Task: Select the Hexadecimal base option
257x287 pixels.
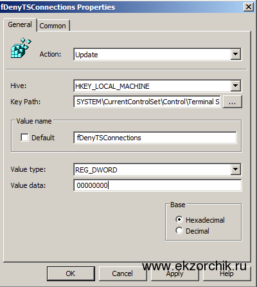Action: pyautogui.click(x=179, y=219)
